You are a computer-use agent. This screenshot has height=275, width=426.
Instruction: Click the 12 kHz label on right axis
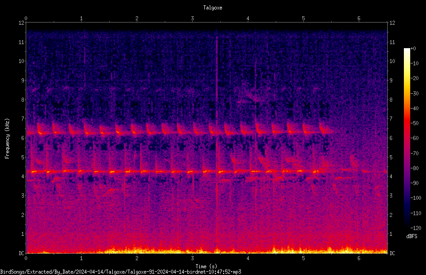pos(392,23)
